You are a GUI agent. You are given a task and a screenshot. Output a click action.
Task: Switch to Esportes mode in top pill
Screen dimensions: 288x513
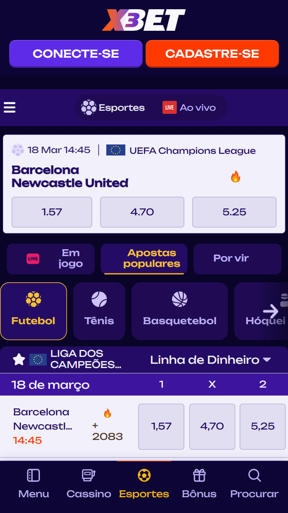tap(113, 108)
